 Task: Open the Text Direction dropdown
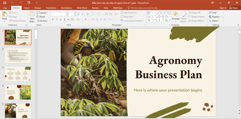coord(129,13)
